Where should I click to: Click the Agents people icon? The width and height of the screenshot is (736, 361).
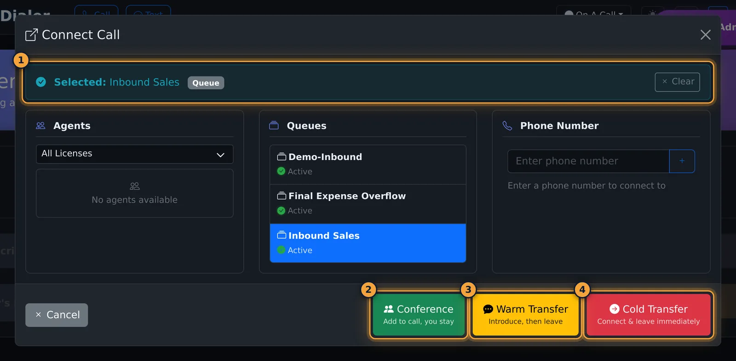(40, 126)
